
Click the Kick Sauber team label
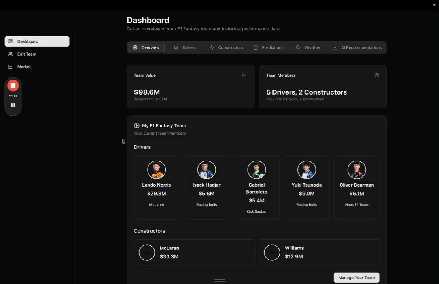point(256,211)
